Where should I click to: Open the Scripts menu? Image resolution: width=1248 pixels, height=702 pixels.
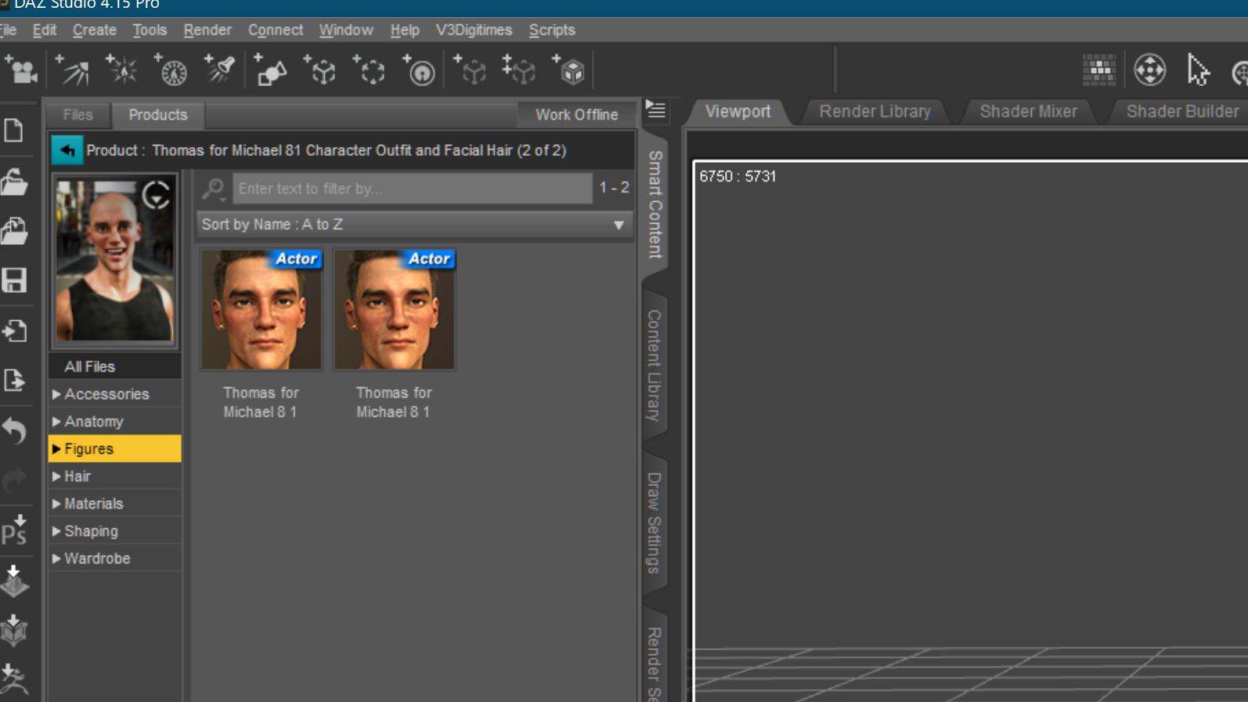(552, 30)
